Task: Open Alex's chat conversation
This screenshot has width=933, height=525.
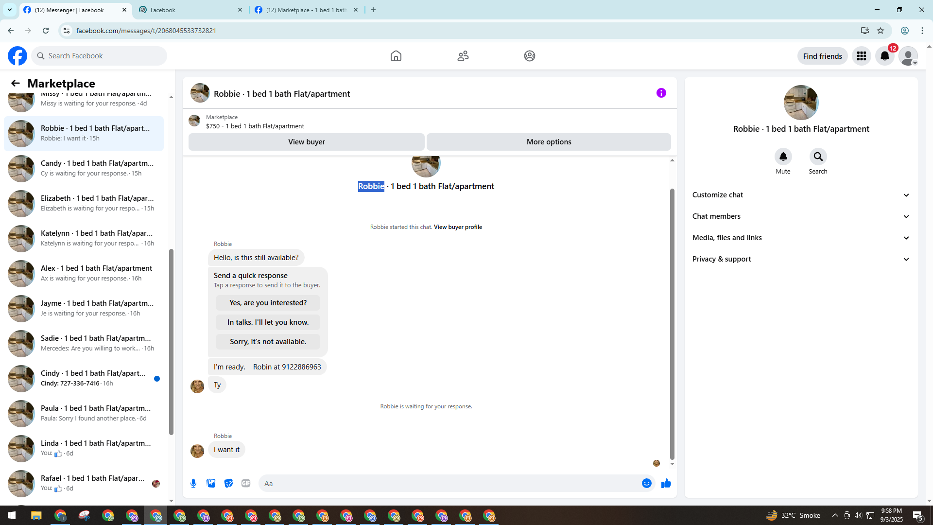Action: tap(84, 273)
